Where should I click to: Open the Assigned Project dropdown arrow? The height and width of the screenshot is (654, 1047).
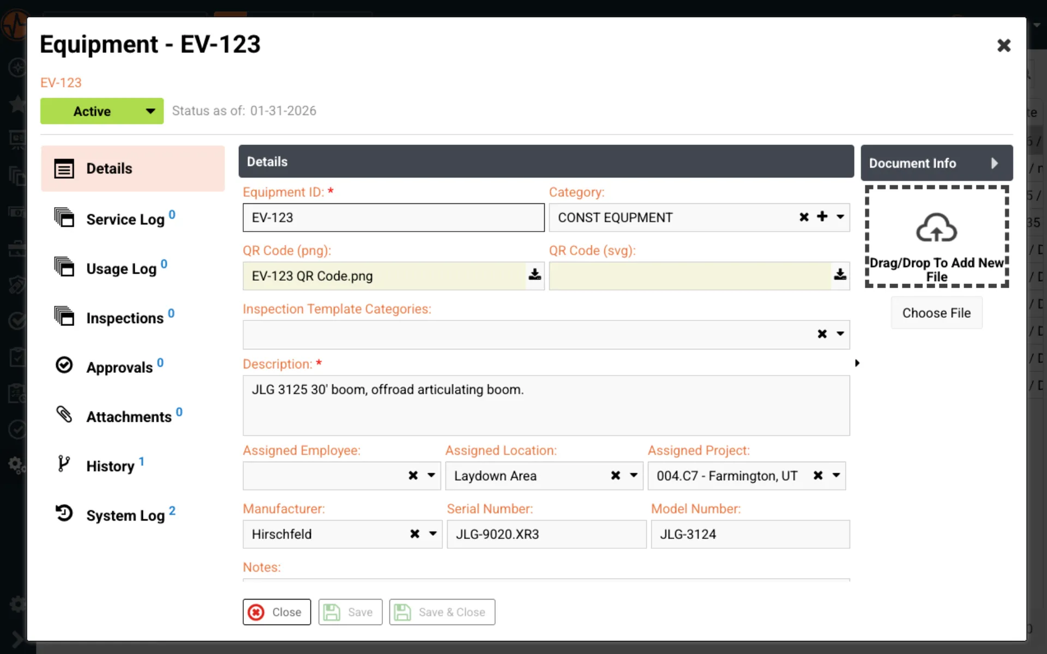836,475
